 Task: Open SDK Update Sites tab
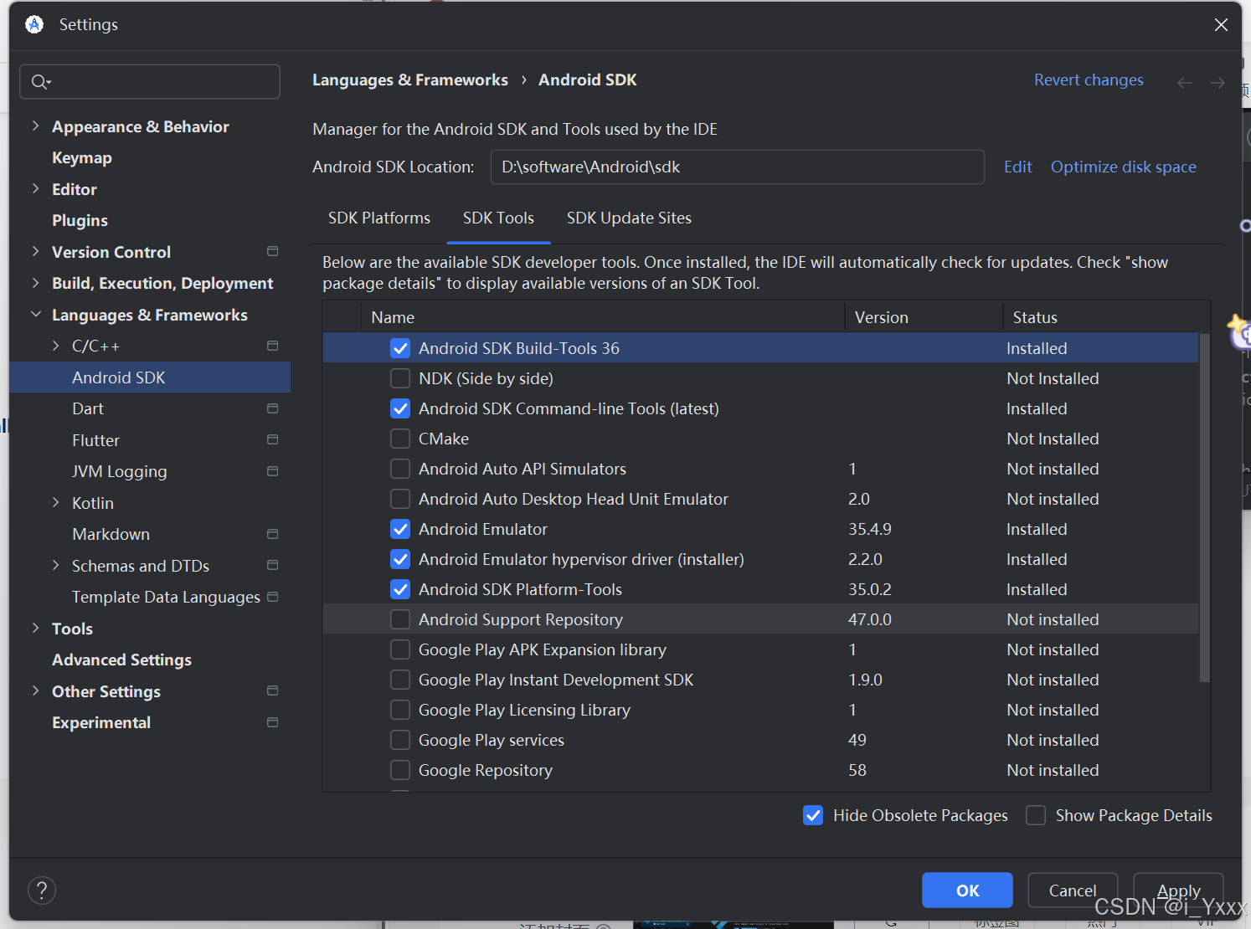629,218
